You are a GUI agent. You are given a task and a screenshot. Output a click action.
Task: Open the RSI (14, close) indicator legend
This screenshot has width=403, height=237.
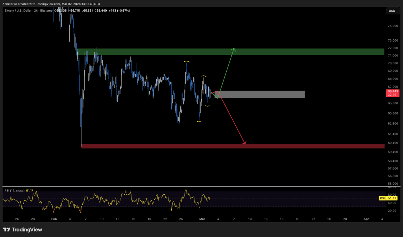[x=18, y=190]
